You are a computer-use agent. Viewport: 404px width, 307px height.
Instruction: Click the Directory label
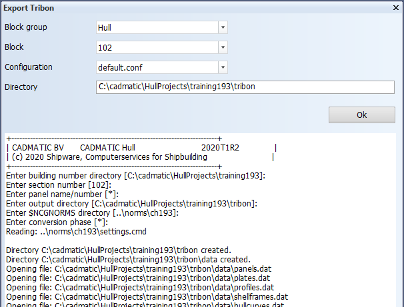[21, 87]
